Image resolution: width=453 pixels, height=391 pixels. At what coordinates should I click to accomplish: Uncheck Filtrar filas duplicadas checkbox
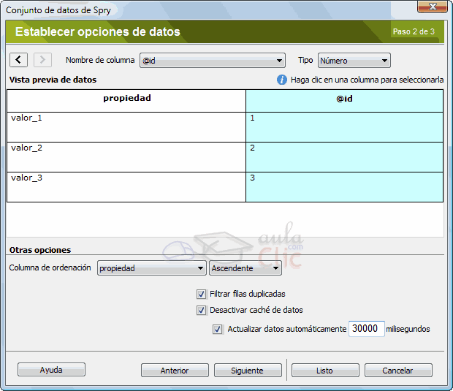point(202,294)
